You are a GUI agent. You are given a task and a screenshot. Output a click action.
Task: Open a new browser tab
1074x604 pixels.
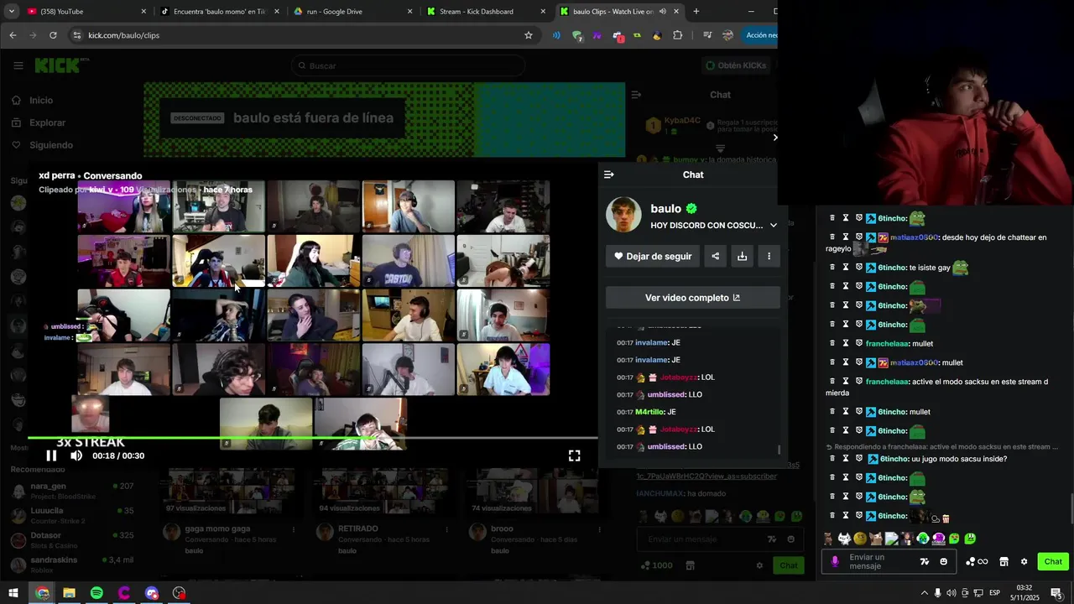point(696,12)
